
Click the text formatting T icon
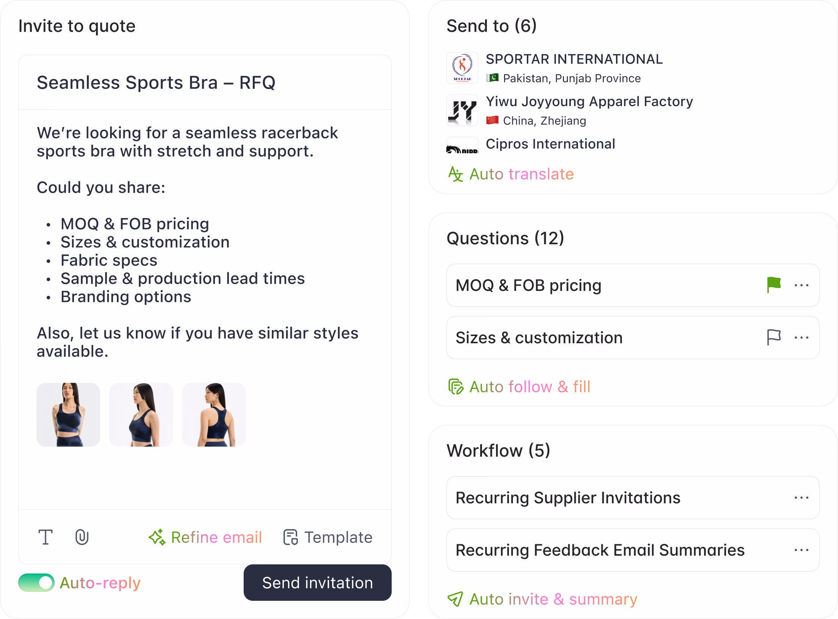pos(46,537)
